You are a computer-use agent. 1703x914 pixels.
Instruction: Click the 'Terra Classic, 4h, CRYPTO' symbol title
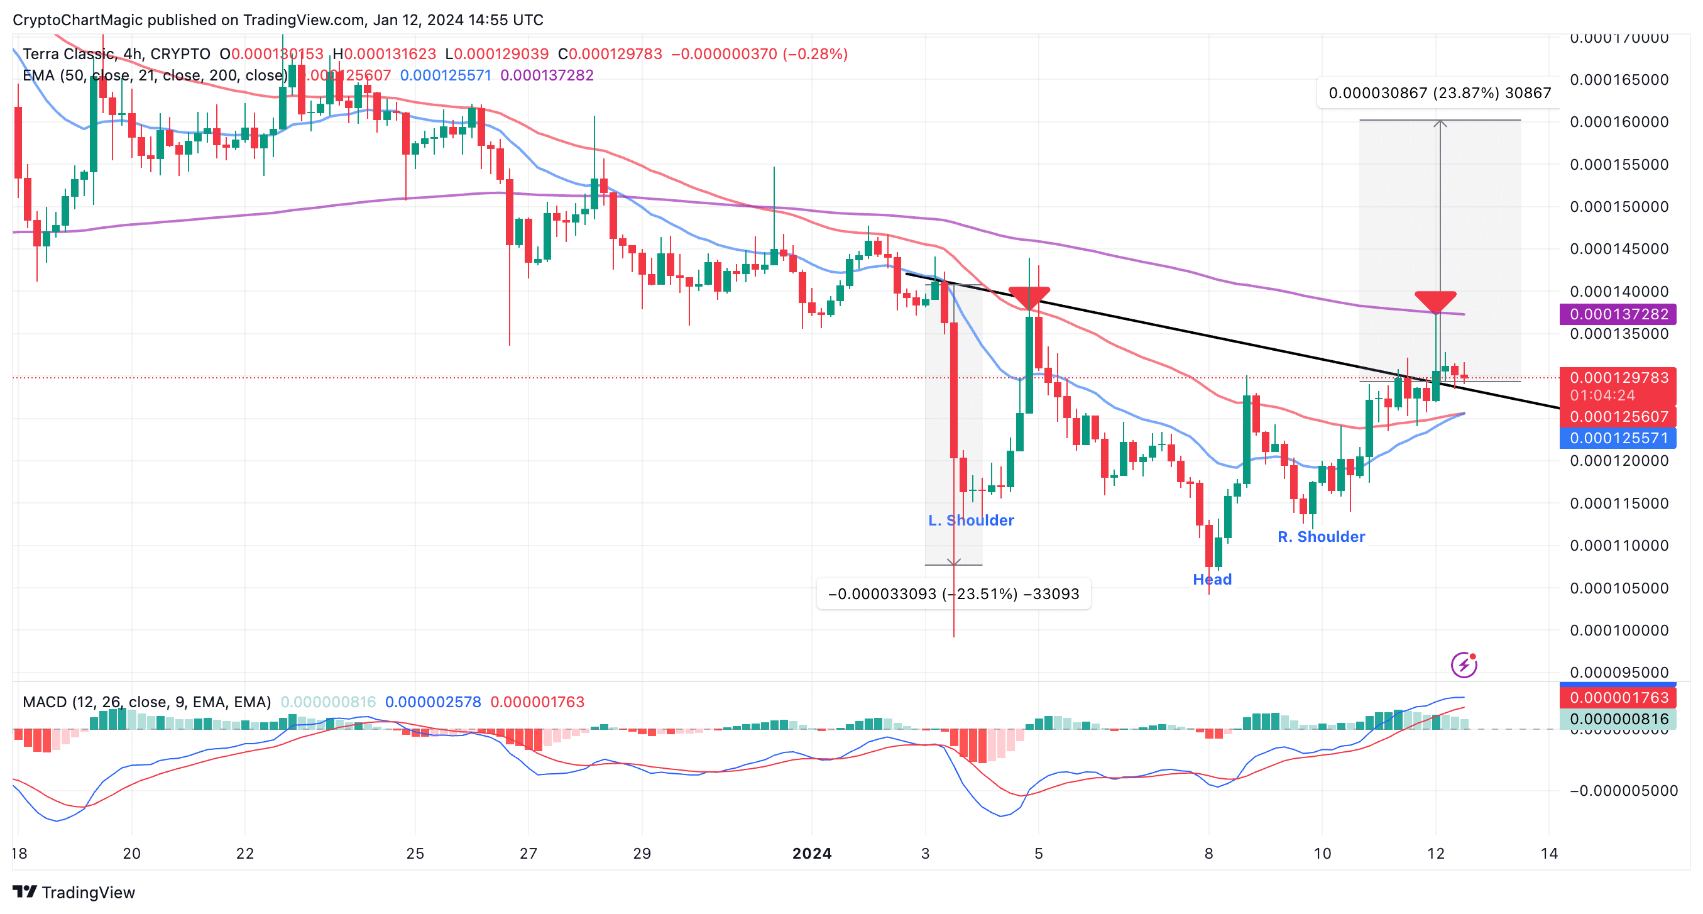tap(116, 53)
